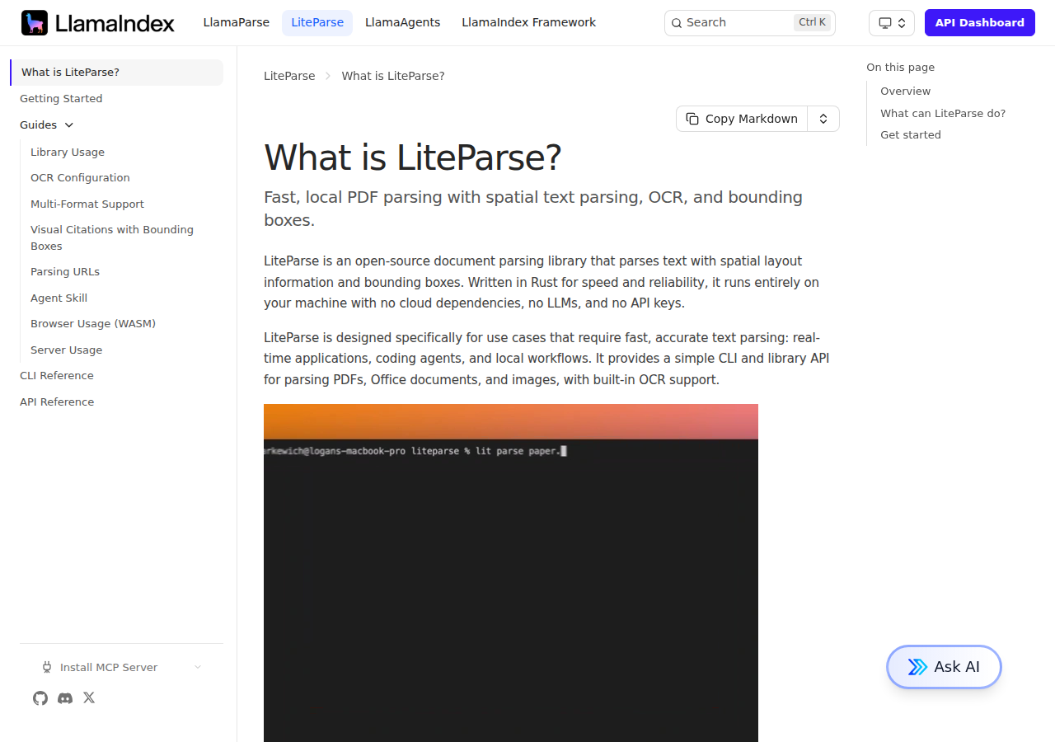The image size is (1055, 742).
Task: Click the monitor theme icon
Action: (885, 23)
